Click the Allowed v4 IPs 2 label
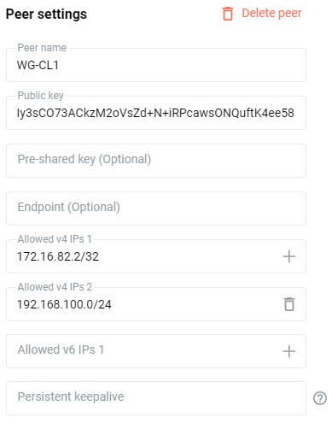This screenshot has width=332, height=423. pyautogui.click(x=55, y=287)
